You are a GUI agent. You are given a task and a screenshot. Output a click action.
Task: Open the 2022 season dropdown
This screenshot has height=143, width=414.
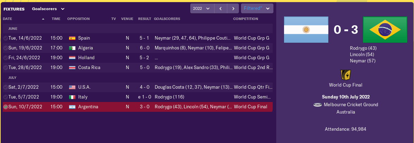[x=202, y=8]
